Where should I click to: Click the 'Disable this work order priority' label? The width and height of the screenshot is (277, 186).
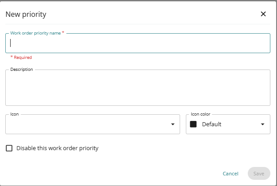coord(57,148)
